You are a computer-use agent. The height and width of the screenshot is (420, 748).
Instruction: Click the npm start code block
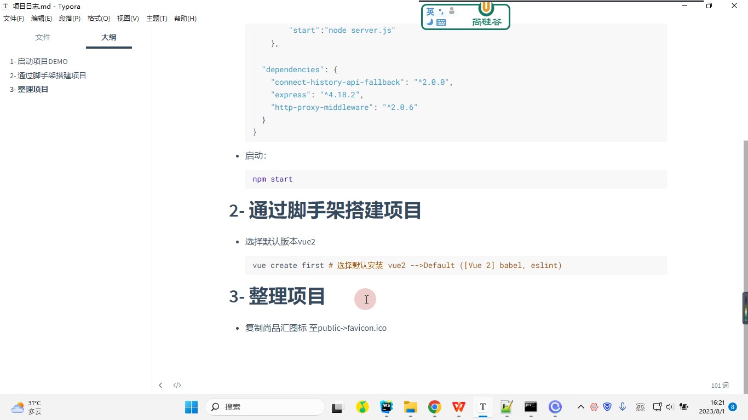pos(456,179)
